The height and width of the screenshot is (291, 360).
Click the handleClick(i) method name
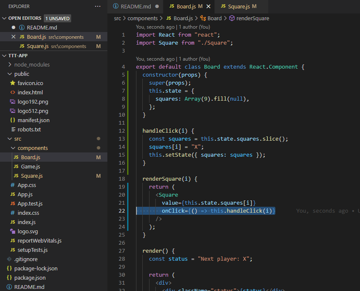coord(165,131)
